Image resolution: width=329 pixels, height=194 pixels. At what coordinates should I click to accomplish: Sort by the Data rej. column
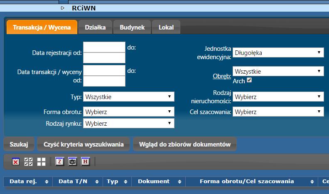tap(28, 182)
